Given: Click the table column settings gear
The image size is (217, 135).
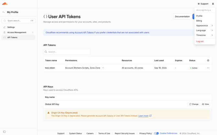Looking at the screenshot, I should pos(208,61).
